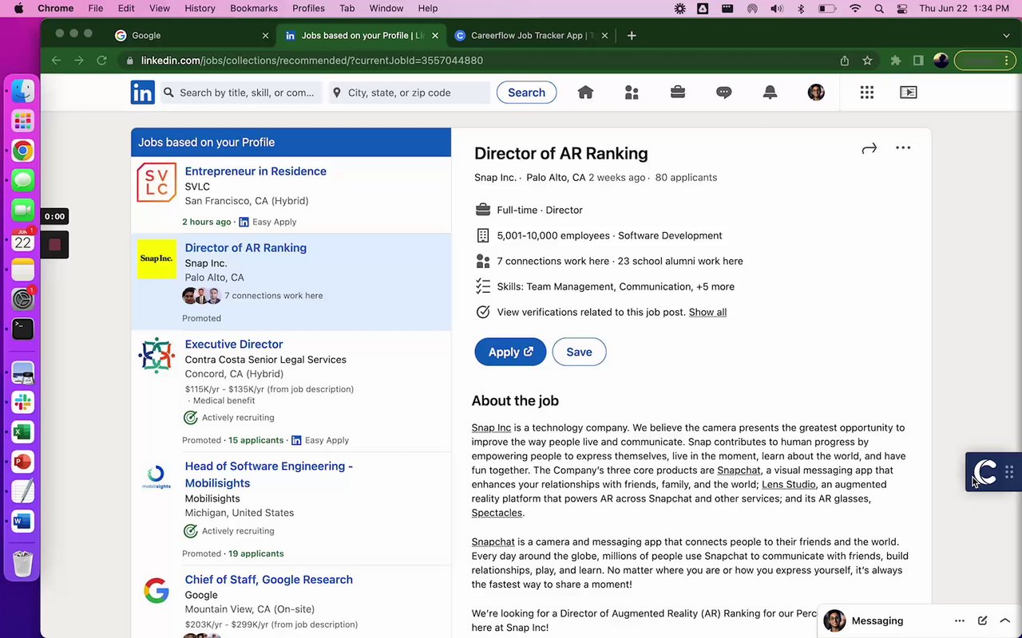Viewport: 1022px width, 638px height.
Task: Open the Show all verifications link
Action: 707,312
